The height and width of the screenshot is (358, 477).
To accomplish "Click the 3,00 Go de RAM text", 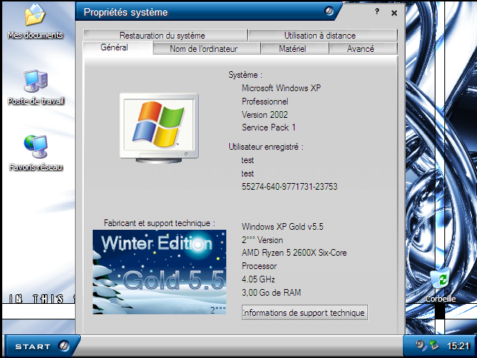I will pyautogui.click(x=271, y=293).
